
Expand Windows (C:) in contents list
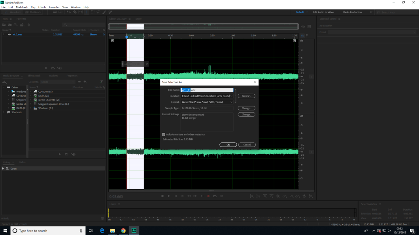[30, 108]
